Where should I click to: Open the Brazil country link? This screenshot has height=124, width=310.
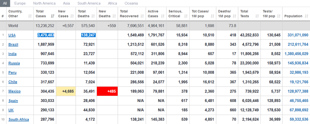[13, 44]
